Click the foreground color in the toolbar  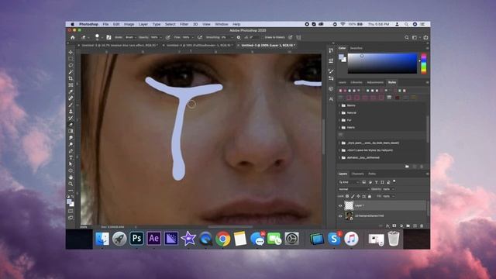click(69, 201)
